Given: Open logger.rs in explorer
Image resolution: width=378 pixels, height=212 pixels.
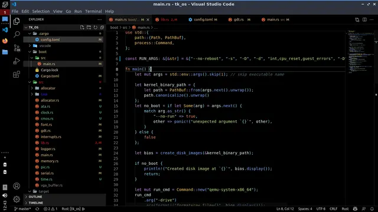Looking at the screenshot, I should point(64,149).
